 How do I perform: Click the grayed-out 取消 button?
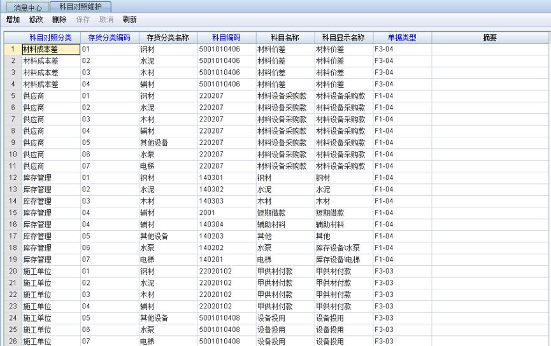pyautogui.click(x=106, y=20)
